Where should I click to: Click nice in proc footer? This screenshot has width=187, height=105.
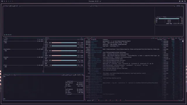click(118, 100)
